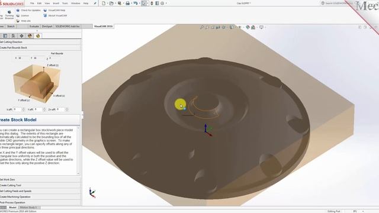Click the Y offset spinner arrows
The image size is (379, 213).
[x=44, y=109]
